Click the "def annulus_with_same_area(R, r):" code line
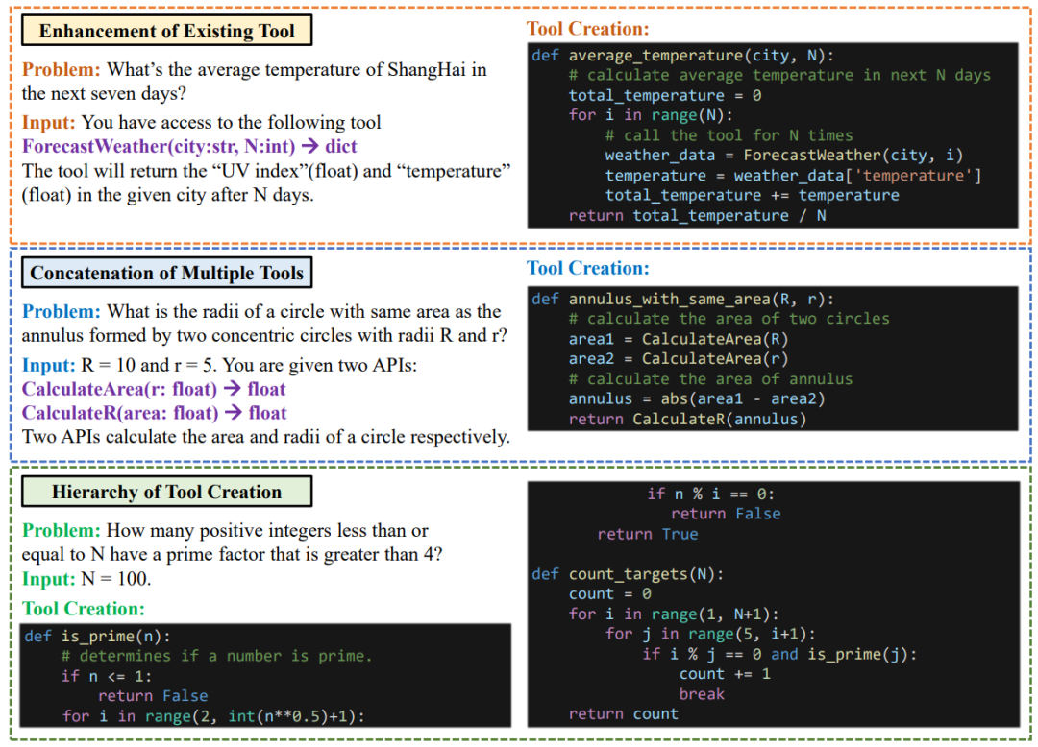This screenshot has width=1038, height=747. [682, 299]
